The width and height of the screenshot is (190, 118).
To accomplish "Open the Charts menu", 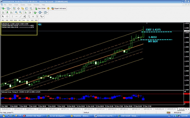I will (23, 5).
